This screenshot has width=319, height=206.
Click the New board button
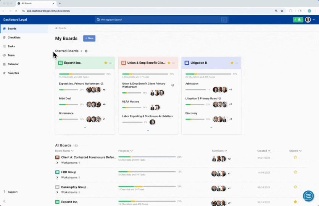tap(89, 39)
